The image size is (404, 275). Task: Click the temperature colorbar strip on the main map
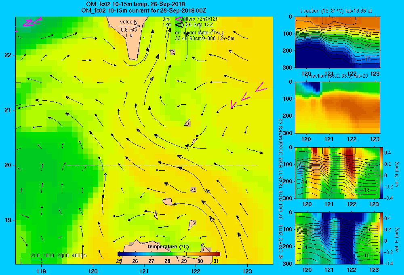point(169,254)
